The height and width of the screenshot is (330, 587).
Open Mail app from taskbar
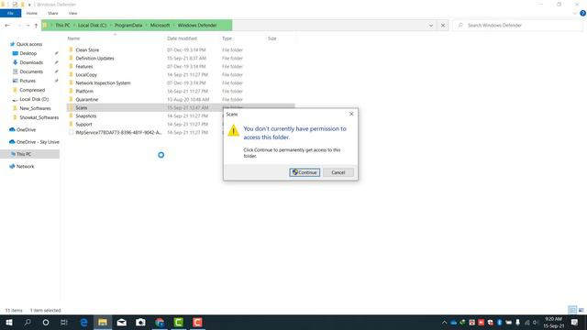122,323
